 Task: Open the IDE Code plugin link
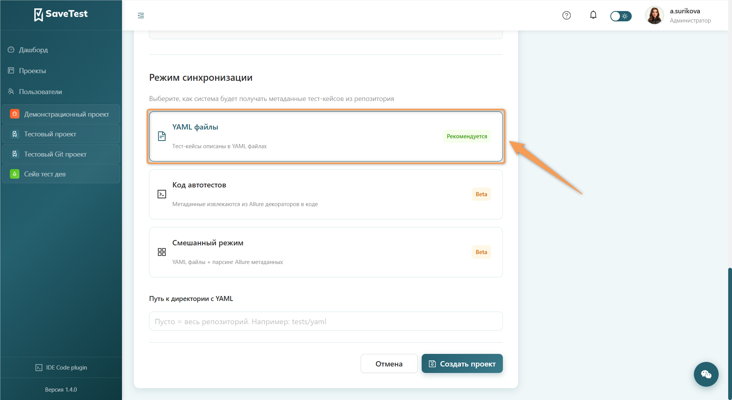pos(61,368)
